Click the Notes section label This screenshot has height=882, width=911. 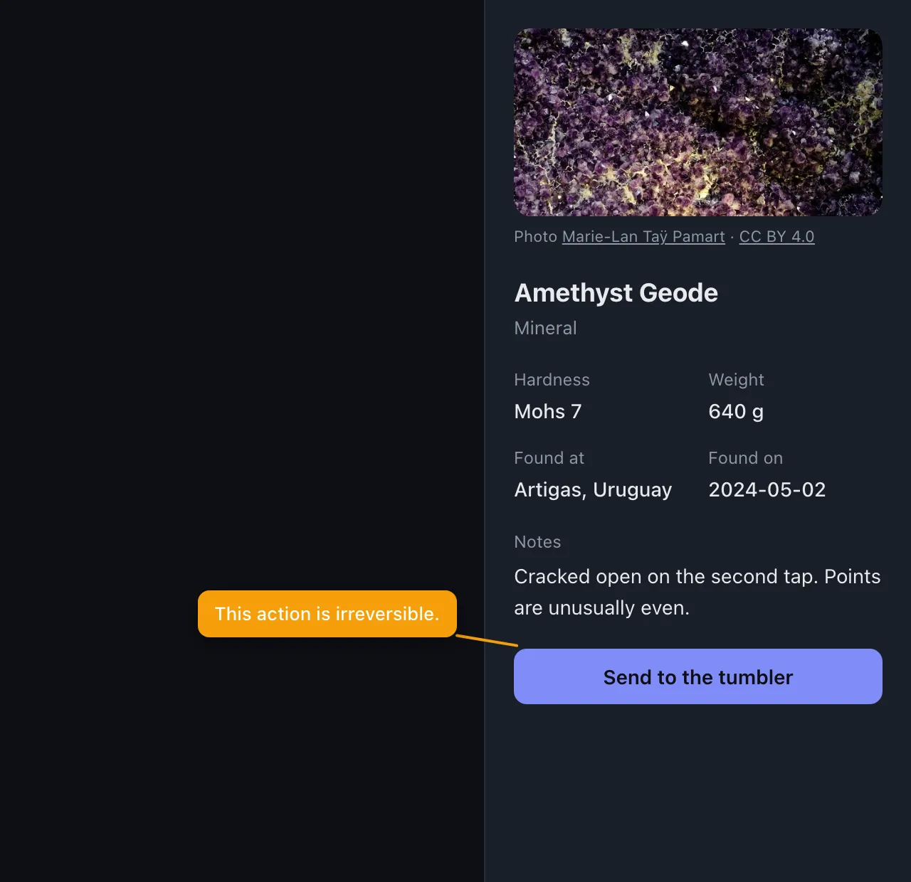point(537,542)
